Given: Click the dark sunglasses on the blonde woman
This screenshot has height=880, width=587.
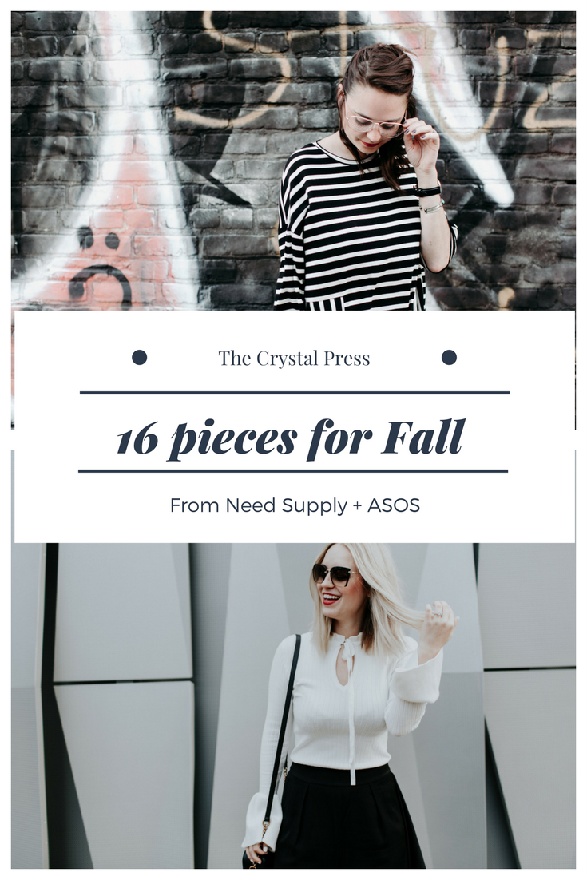Looking at the screenshot, I should pyautogui.click(x=333, y=575).
